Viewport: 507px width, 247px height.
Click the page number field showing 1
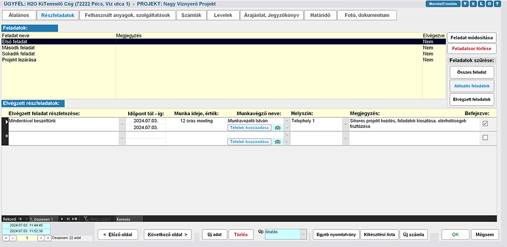tap(27, 238)
